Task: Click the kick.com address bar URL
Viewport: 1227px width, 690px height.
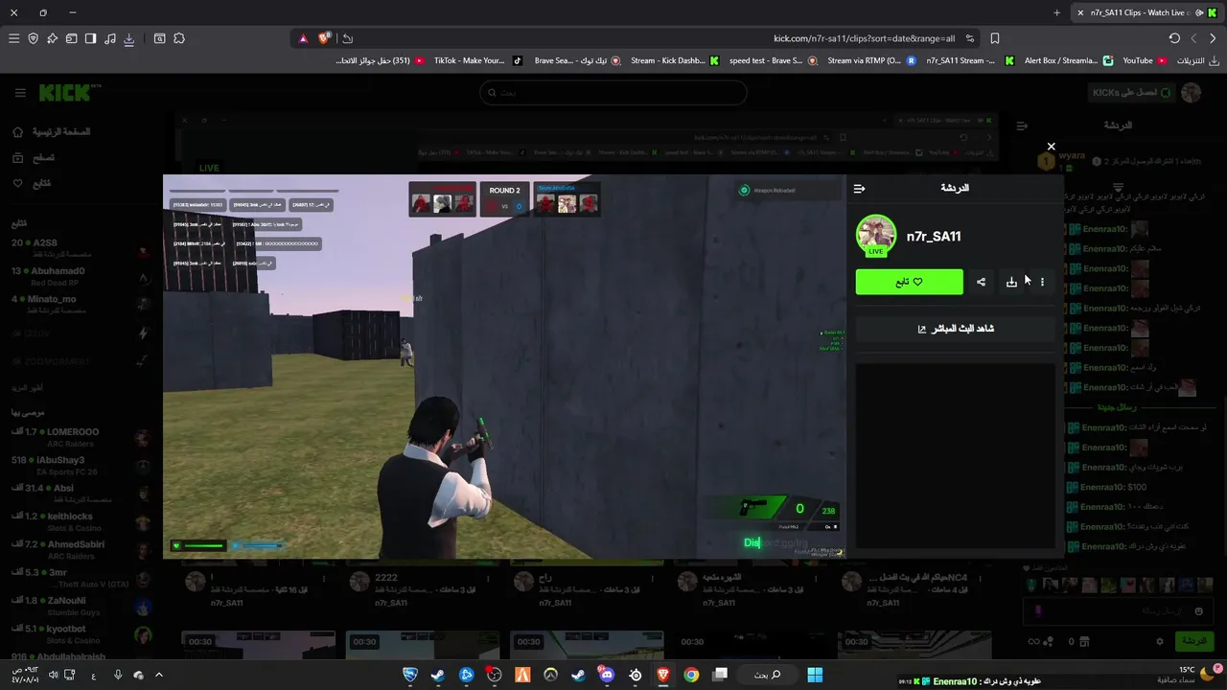Action: 864,38
